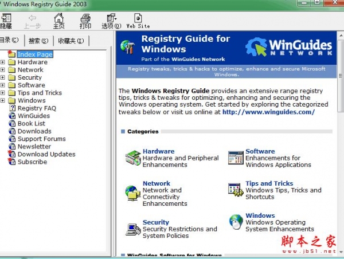Expand the Tips and Tricks tree node
Image resolution: width=344 pixels, height=259 pixels.
3,93
